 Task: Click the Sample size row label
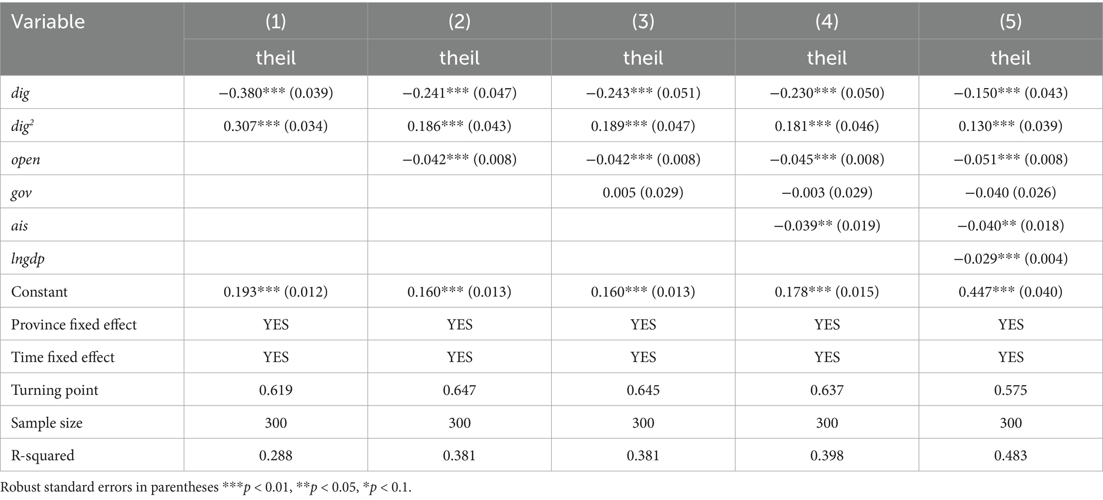tap(47, 423)
